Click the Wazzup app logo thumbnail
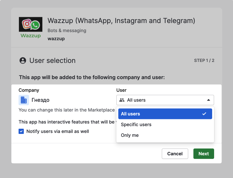The height and width of the screenshot is (178, 233). (31, 28)
